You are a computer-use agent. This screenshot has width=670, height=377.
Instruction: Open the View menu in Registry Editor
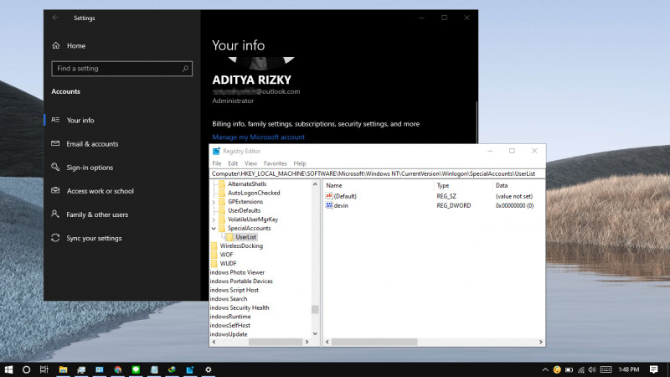[x=250, y=163]
